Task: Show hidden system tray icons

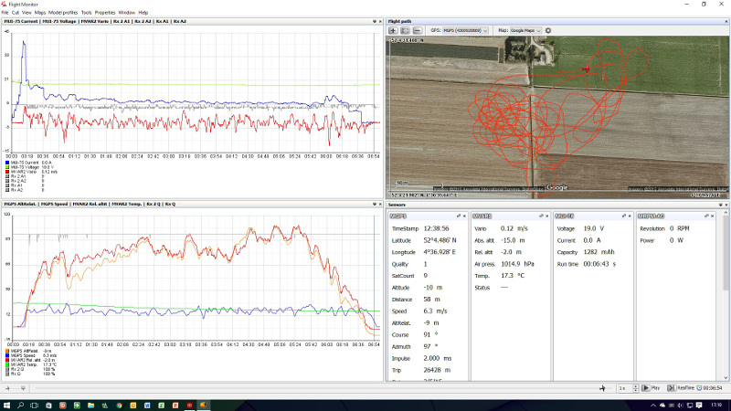Action: [653, 406]
